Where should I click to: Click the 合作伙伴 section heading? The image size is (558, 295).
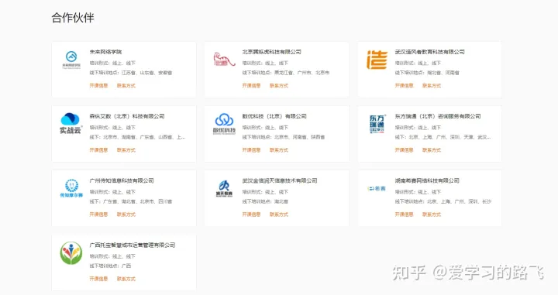73,17
